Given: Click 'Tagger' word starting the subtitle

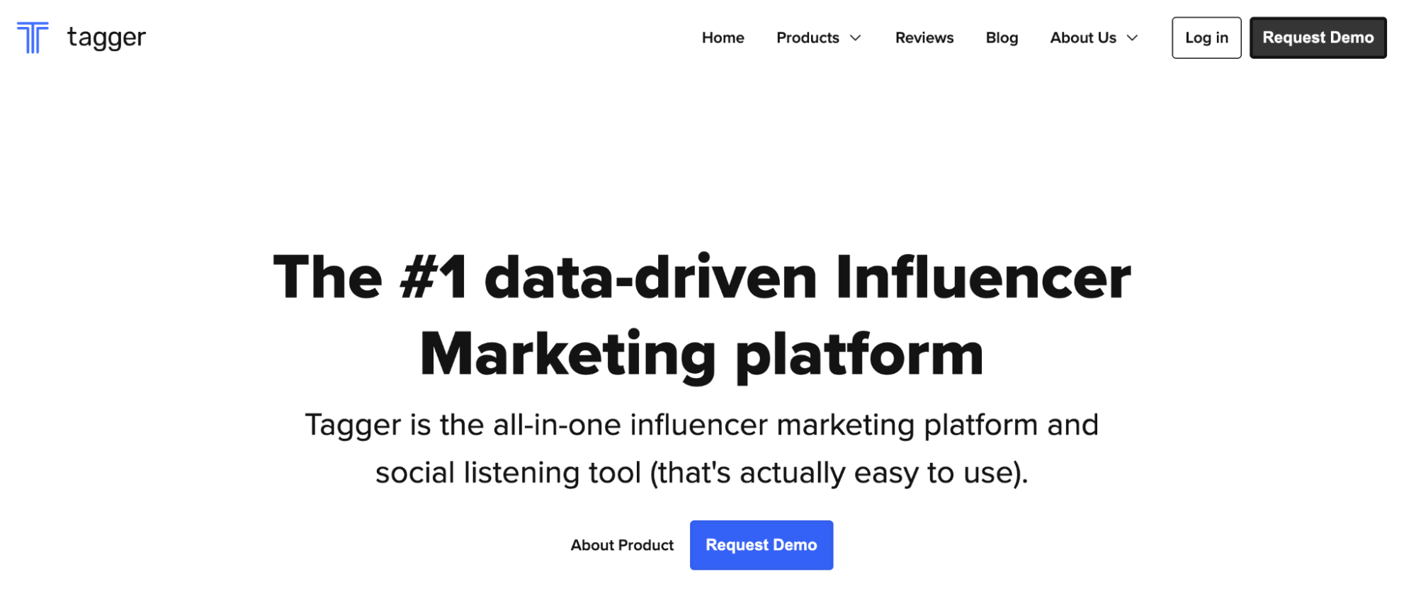Looking at the screenshot, I should click(x=353, y=426).
